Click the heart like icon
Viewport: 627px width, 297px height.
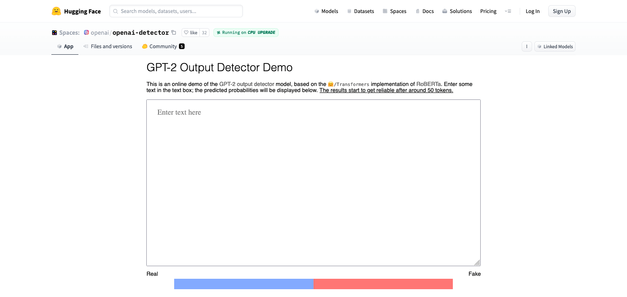[x=186, y=33]
